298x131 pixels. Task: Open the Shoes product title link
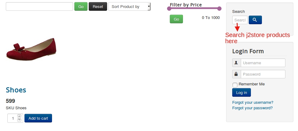[x=16, y=90]
